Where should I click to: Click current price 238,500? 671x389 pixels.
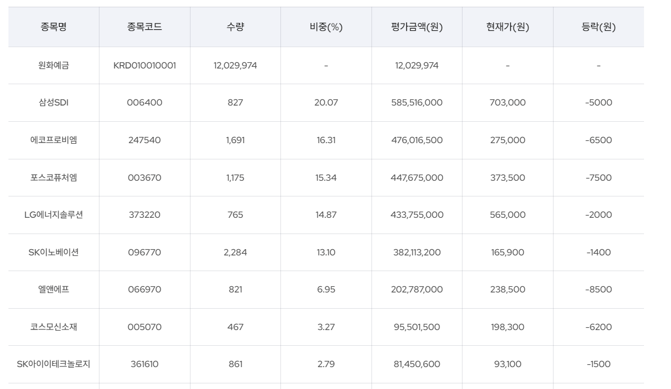[507, 290]
